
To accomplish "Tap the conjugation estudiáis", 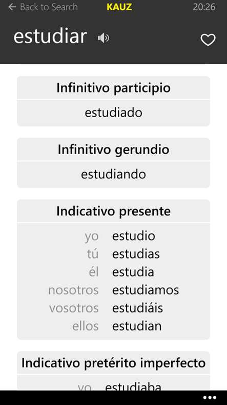I will pos(137,308).
